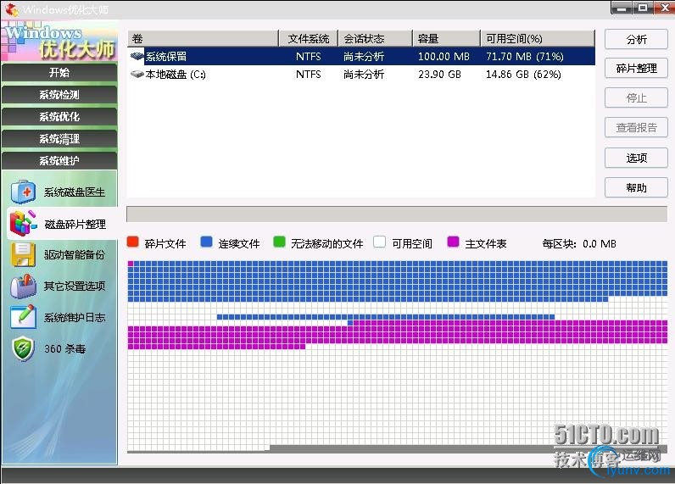Click the Windows优化大师 logo banner
This screenshot has width=675, height=484.
tap(59, 41)
